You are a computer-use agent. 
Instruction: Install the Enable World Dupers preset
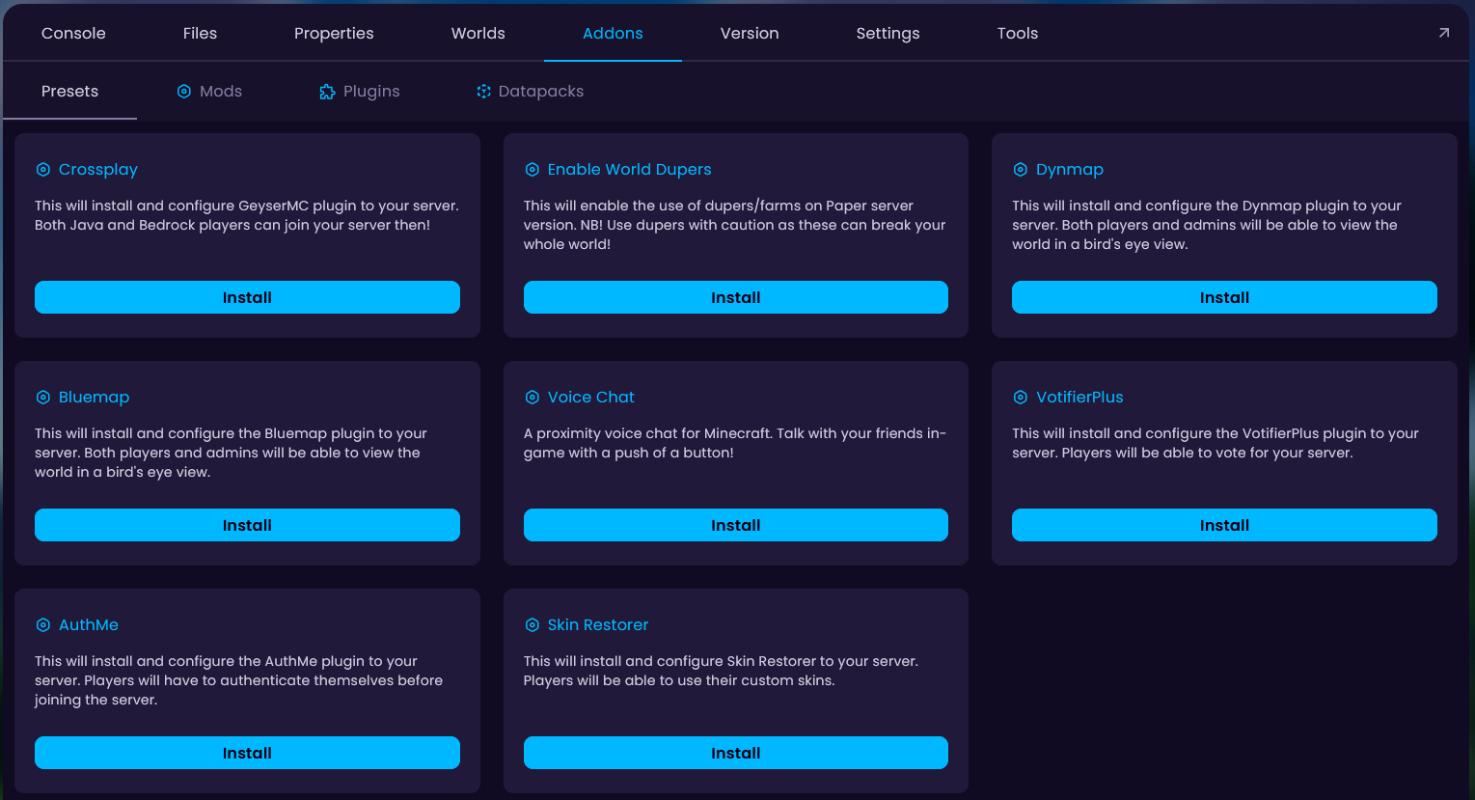(x=736, y=297)
